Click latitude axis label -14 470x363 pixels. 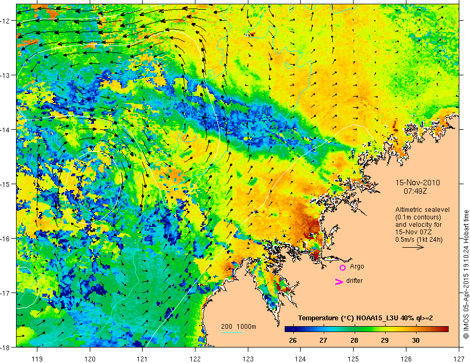(x=6, y=130)
